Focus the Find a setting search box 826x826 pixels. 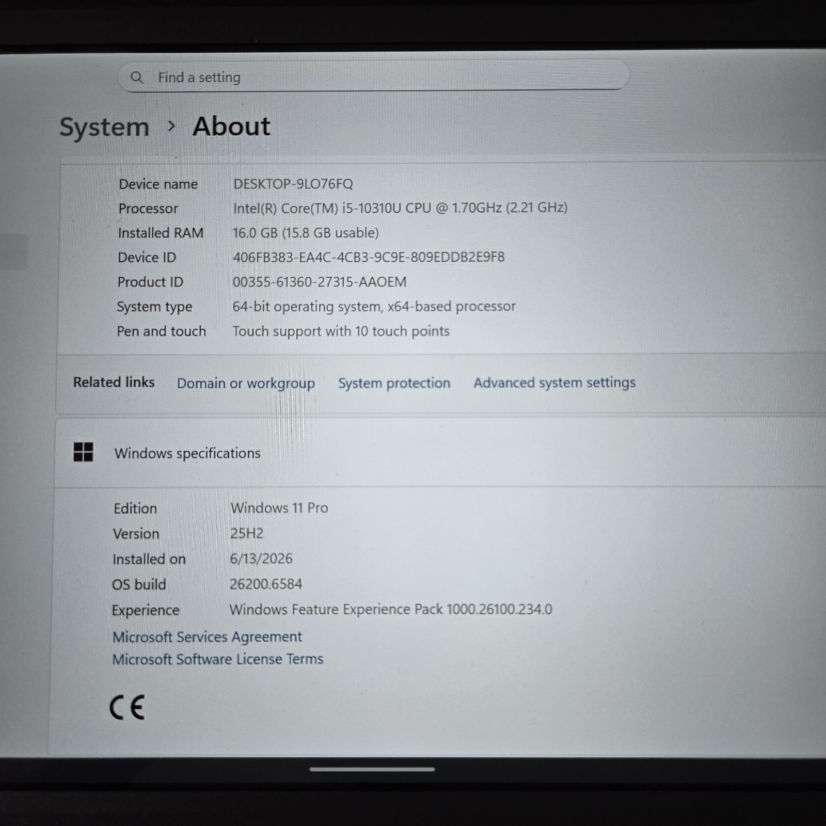[x=374, y=76]
